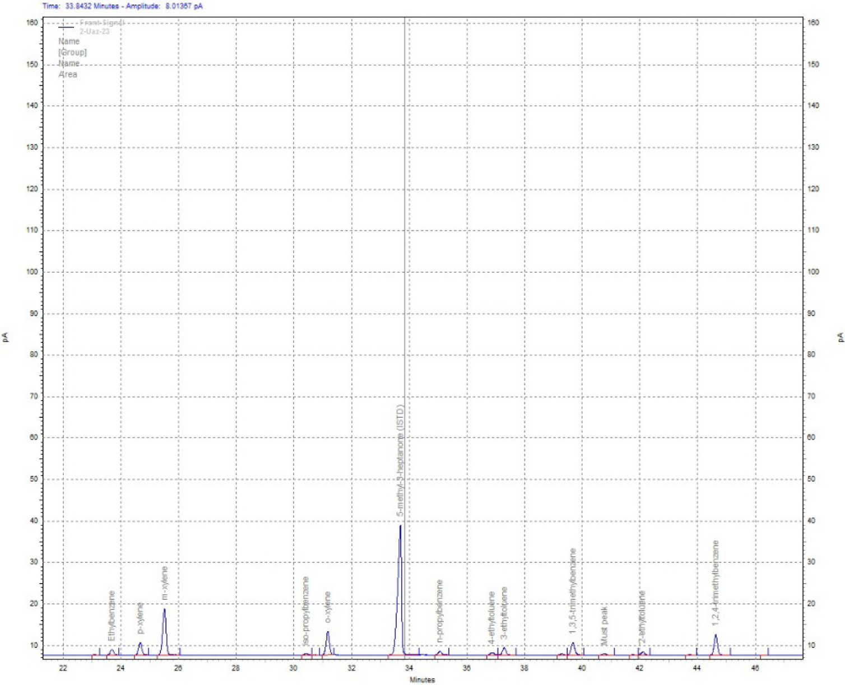Select the 5-methyl-3-heptanone (ISTD) peak label
845x685 pixels.
tap(400, 460)
